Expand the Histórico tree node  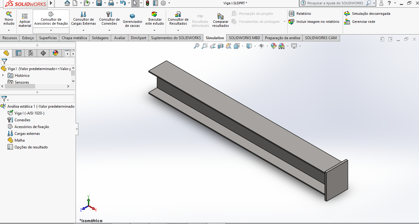point(3,75)
